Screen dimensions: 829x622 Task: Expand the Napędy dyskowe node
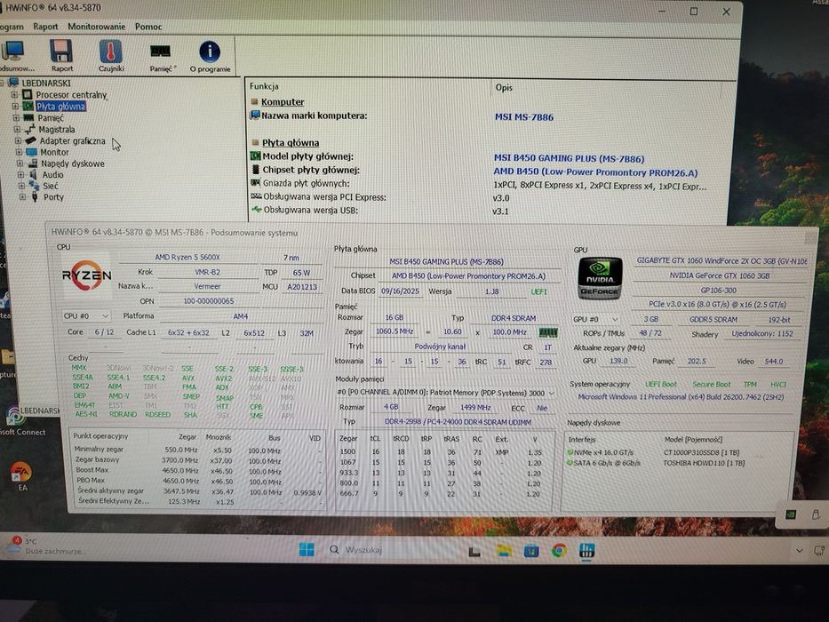coord(20,163)
